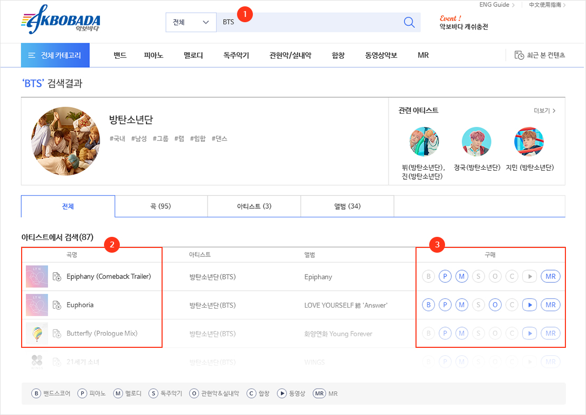Switch to the 앨범 (34) tab
This screenshot has width=586, height=415.
point(347,206)
